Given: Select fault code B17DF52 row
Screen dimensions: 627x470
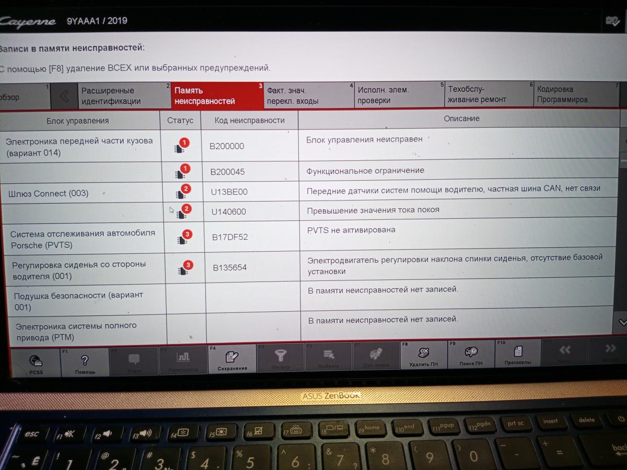Looking at the screenshot, I should (x=230, y=237).
